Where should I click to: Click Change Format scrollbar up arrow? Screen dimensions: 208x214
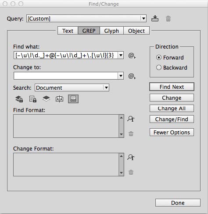coord(121,156)
